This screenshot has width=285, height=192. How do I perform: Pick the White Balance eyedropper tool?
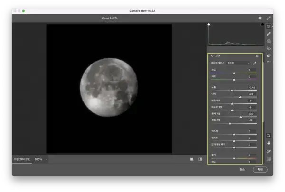tap(255, 63)
